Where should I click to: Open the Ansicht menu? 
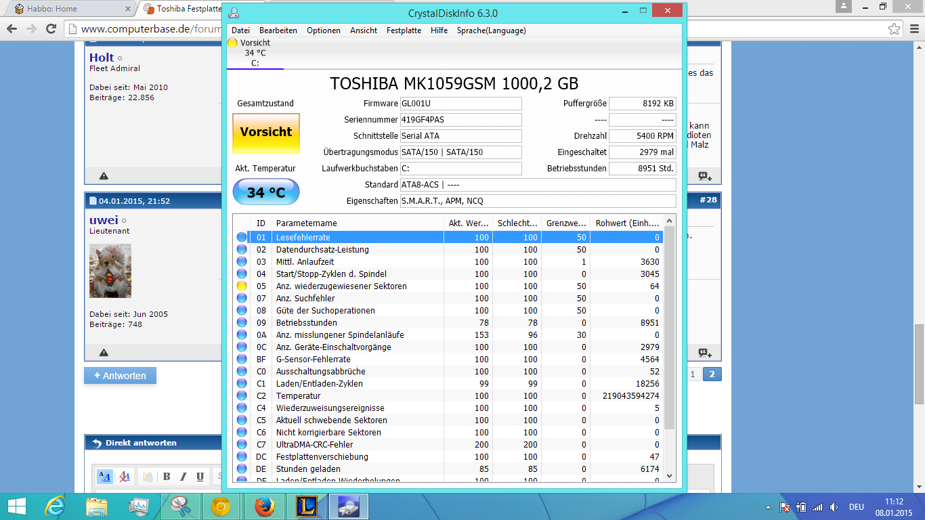tap(364, 30)
